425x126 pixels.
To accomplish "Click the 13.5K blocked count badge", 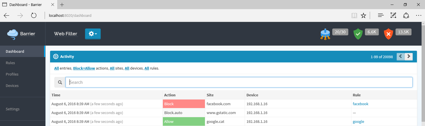I will (404, 32).
